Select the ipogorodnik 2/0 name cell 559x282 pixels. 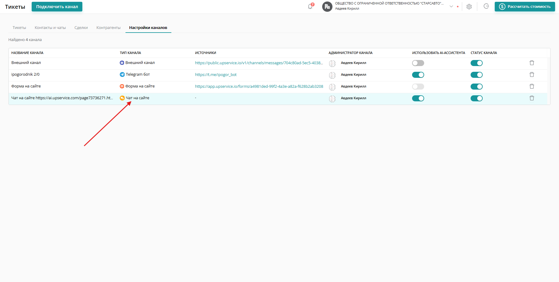pos(25,74)
